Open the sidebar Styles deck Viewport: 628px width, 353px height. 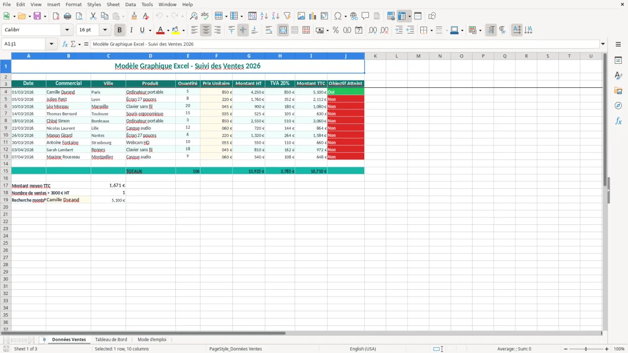click(x=618, y=76)
